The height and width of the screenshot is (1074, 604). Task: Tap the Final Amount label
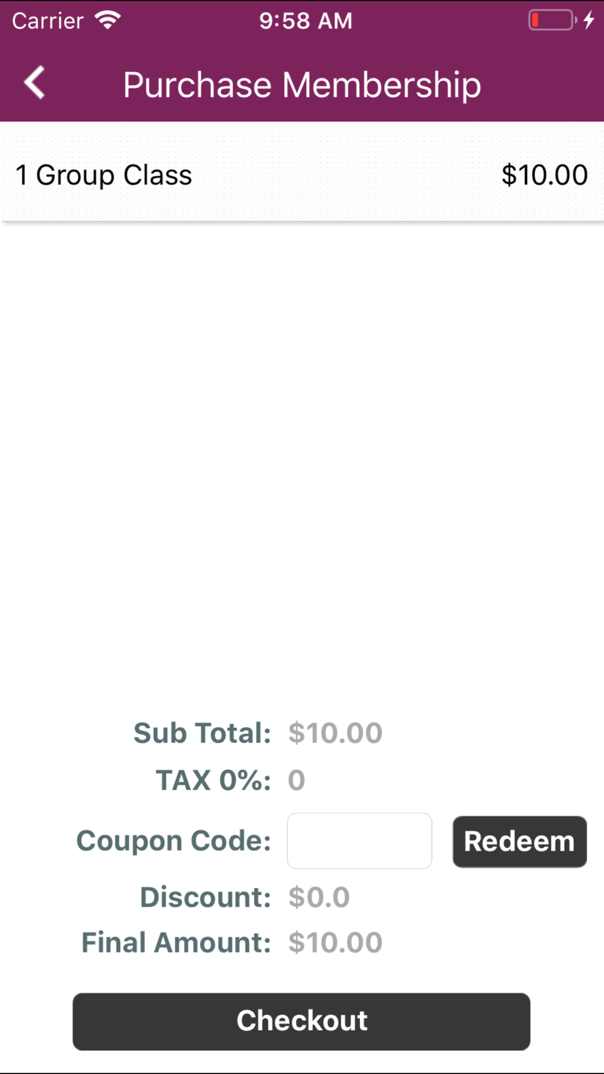click(176, 942)
